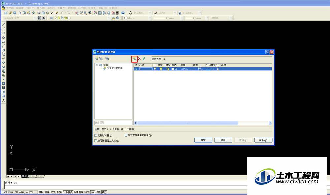This screenshot has width=330, height=195.
Task: Open the 格式 menu
Action: coord(51,8)
